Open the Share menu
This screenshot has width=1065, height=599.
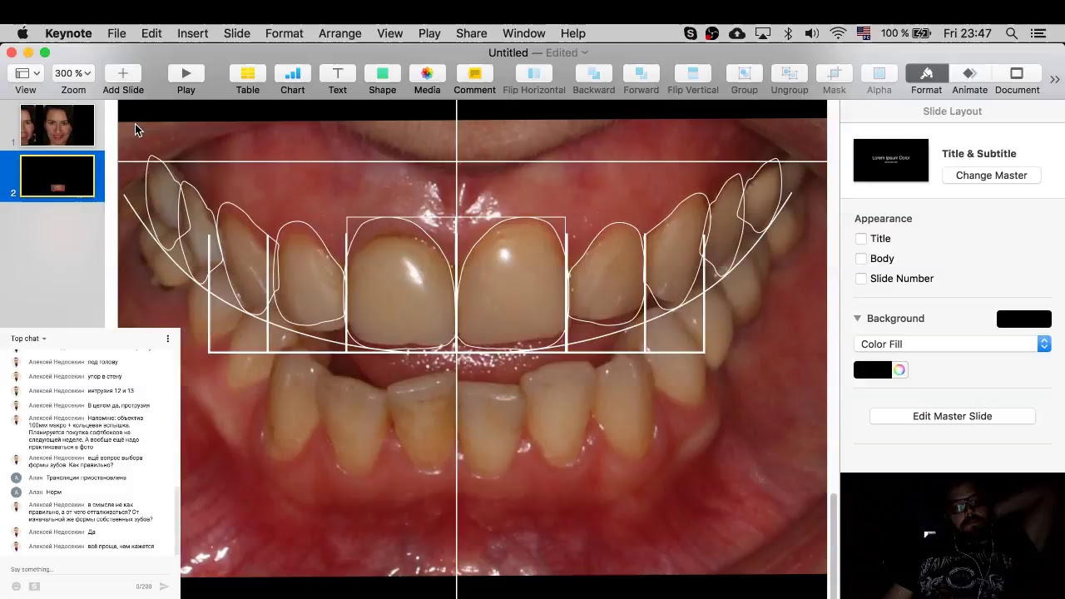pyautogui.click(x=471, y=33)
